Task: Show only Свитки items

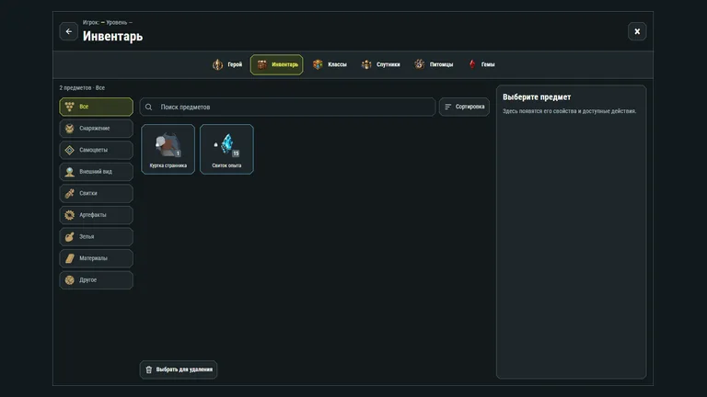Action: 96,193
